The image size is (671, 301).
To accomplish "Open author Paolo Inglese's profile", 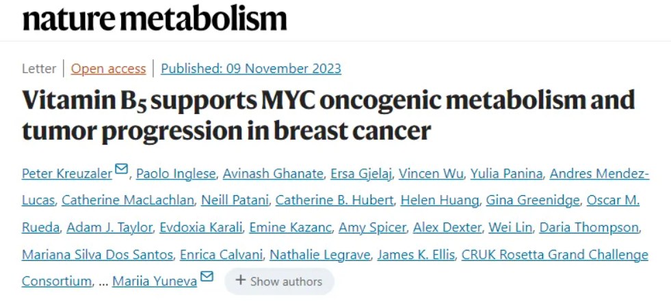I will tap(176, 174).
